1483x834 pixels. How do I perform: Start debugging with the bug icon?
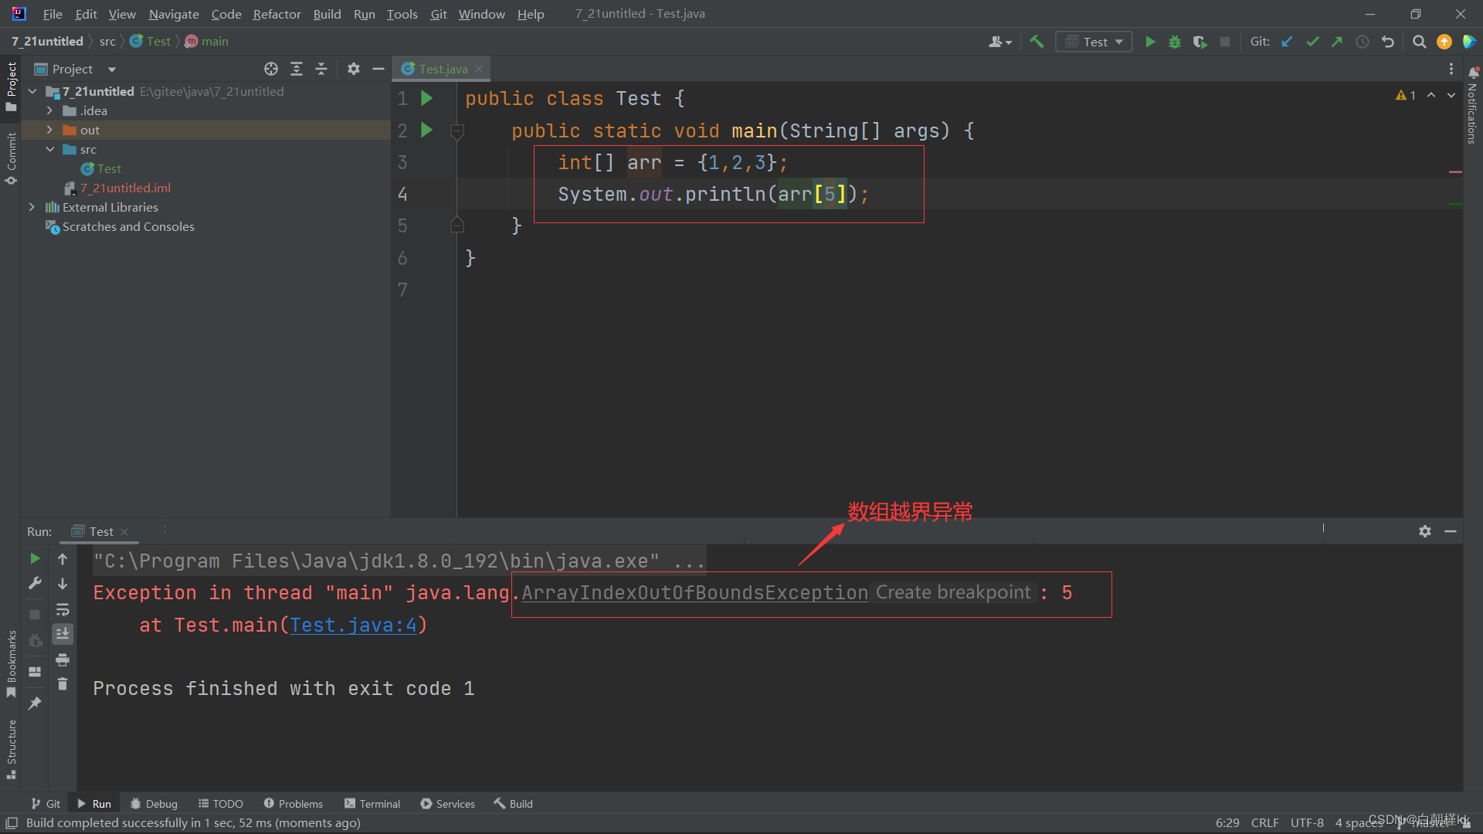coord(1175,42)
